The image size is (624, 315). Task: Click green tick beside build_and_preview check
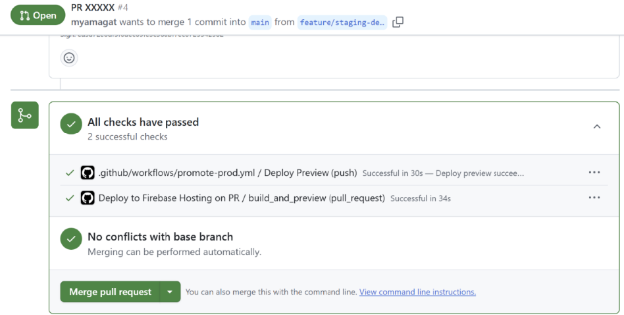coord(69,198)
